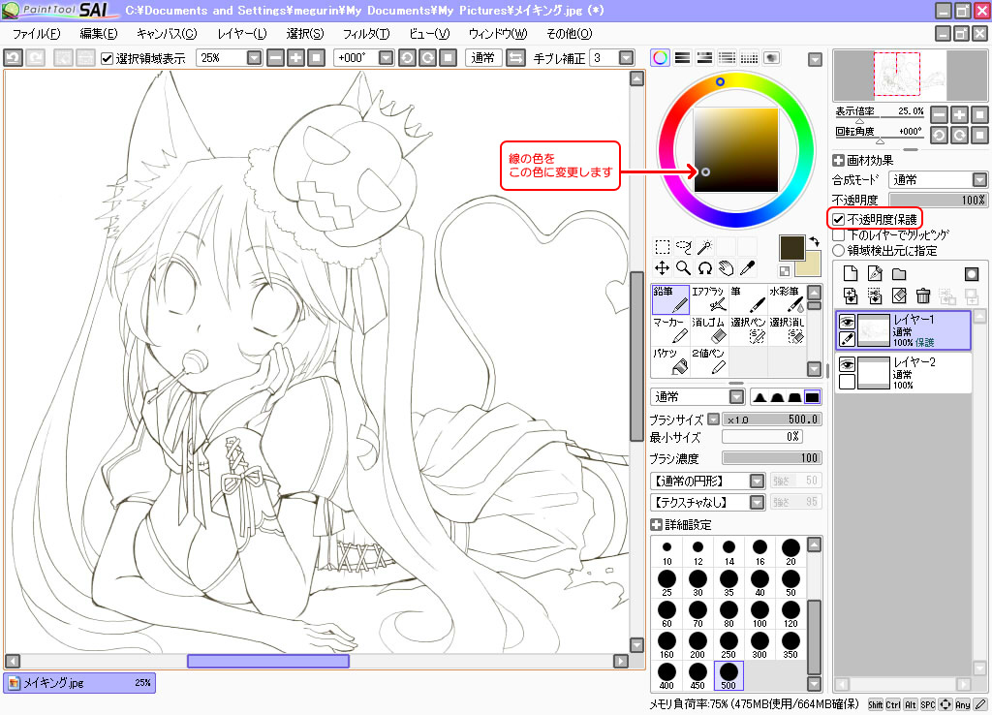Select the 消しゴム eraser tool
Screen dimensions: 992x715
pos(708,330)
